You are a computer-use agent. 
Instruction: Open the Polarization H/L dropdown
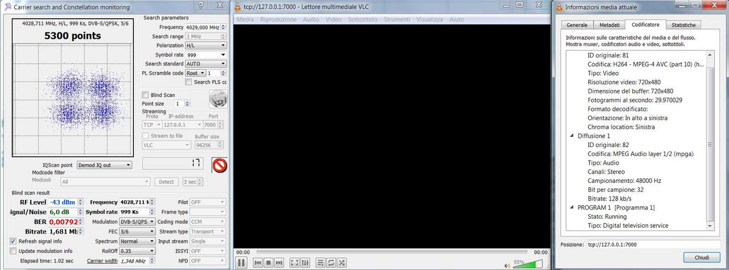[x=206, y=46]
